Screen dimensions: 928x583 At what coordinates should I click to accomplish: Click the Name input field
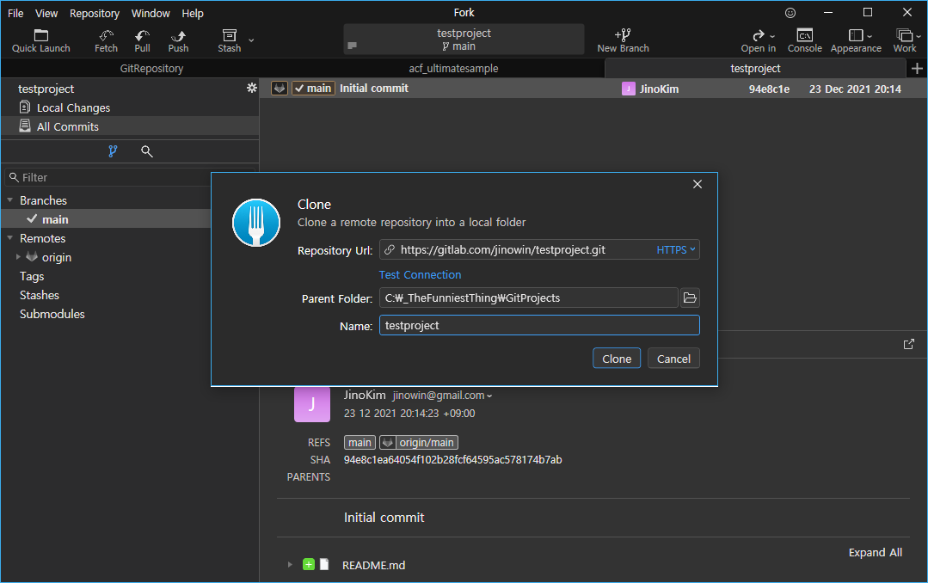(539, 326)
